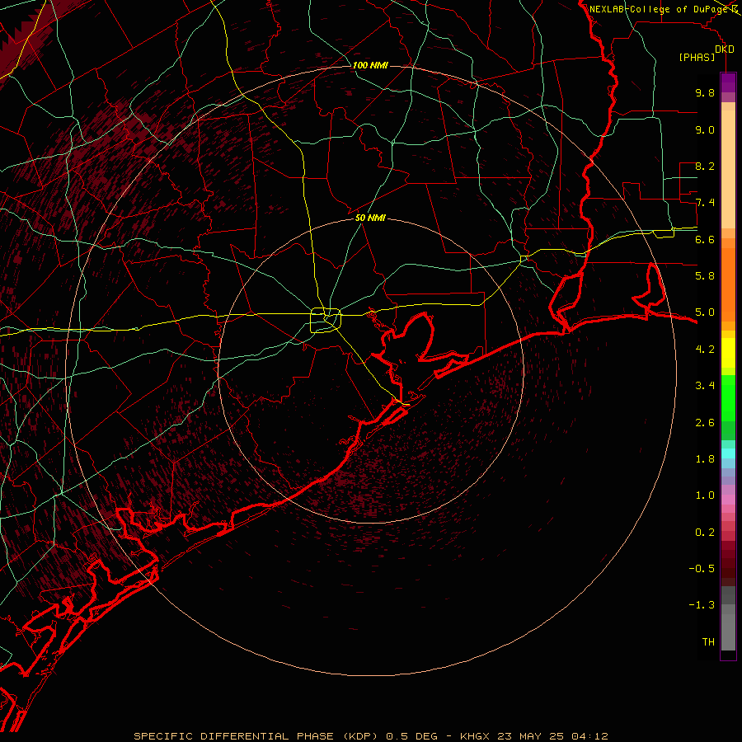
Task: Pick the bright green segment of the color bar
Action: [x=728, y=397]
